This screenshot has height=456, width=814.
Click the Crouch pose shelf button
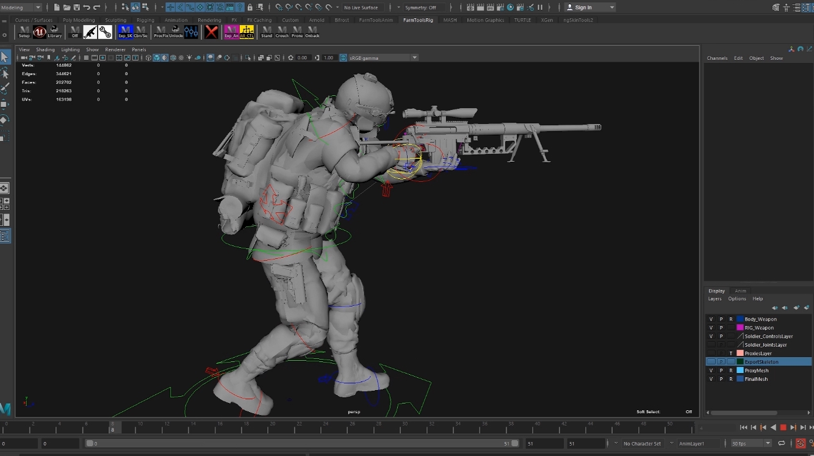coord(282,32)
